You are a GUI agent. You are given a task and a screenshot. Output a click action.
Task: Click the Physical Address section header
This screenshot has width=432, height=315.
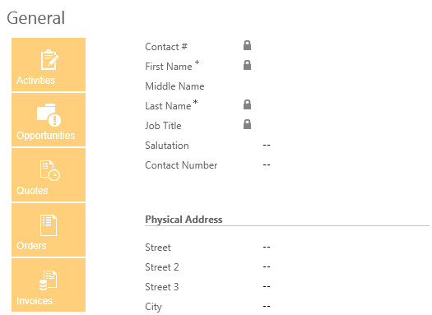point(183,220)
